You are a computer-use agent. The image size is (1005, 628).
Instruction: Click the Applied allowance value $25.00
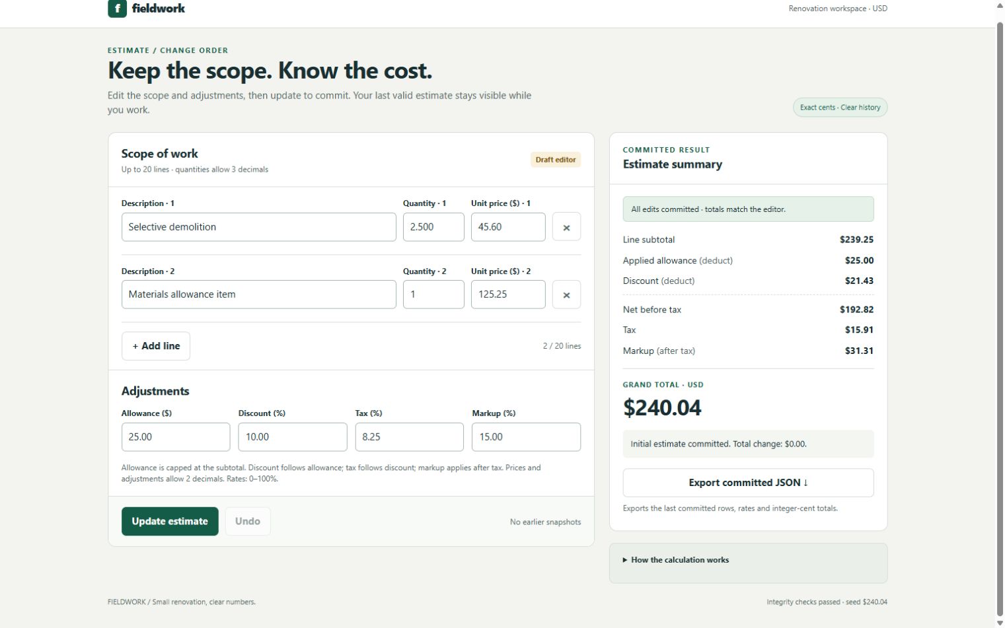(x=859, y=261)
